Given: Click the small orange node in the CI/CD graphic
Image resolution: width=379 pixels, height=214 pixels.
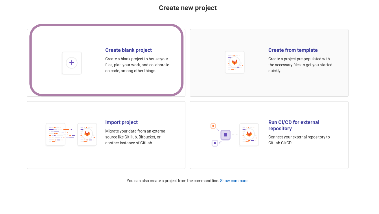Looking at the screenshot, I should [x=213, y=126].
